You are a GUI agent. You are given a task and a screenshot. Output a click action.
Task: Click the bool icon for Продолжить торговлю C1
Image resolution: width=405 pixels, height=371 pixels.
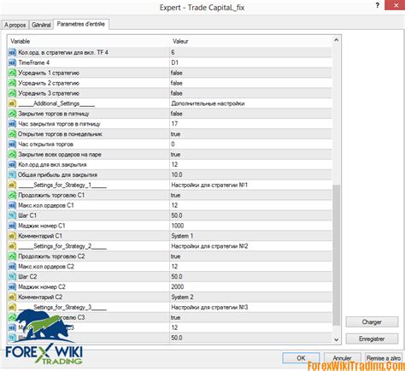[x=12, y=195]
